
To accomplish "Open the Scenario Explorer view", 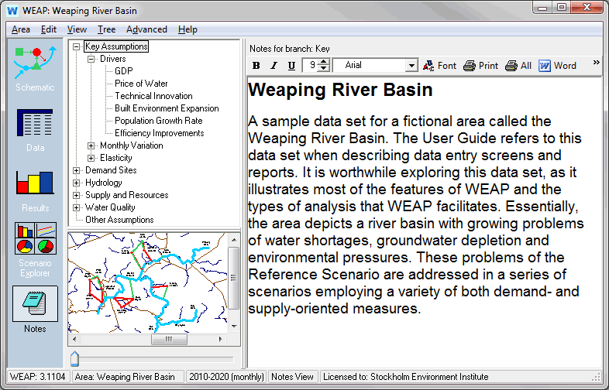I will (35, 248).
